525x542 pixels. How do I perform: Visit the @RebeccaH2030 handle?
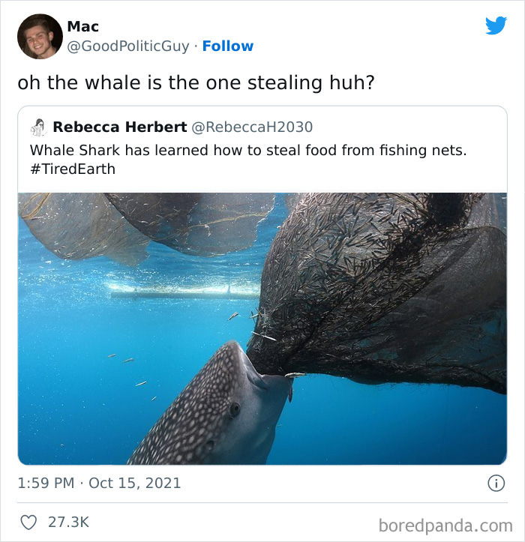(x=252, y=127)
